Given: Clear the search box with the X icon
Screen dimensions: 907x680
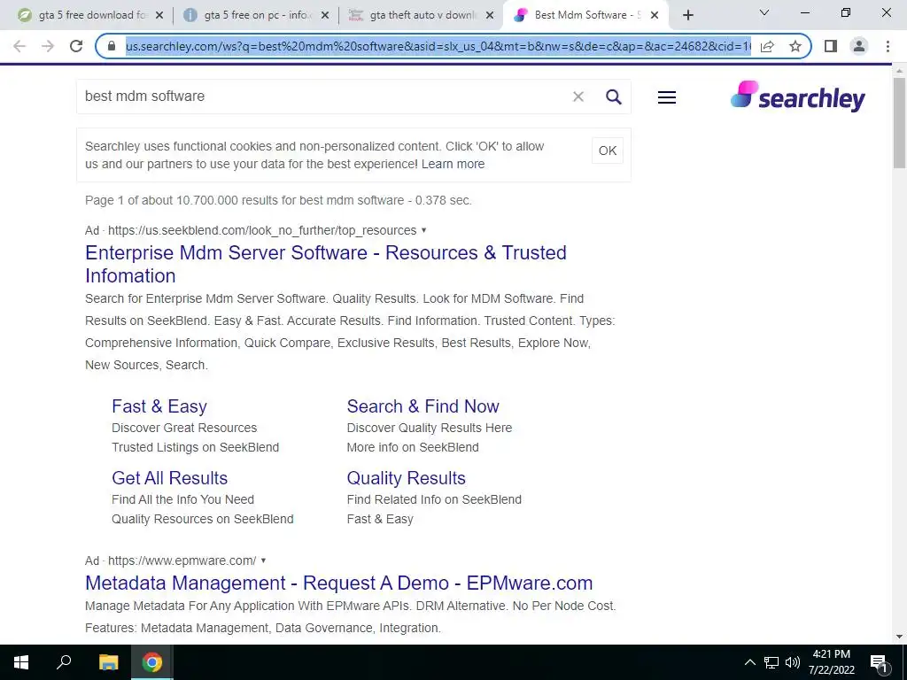Looking at the screenshot, I should tap(578, 97).
